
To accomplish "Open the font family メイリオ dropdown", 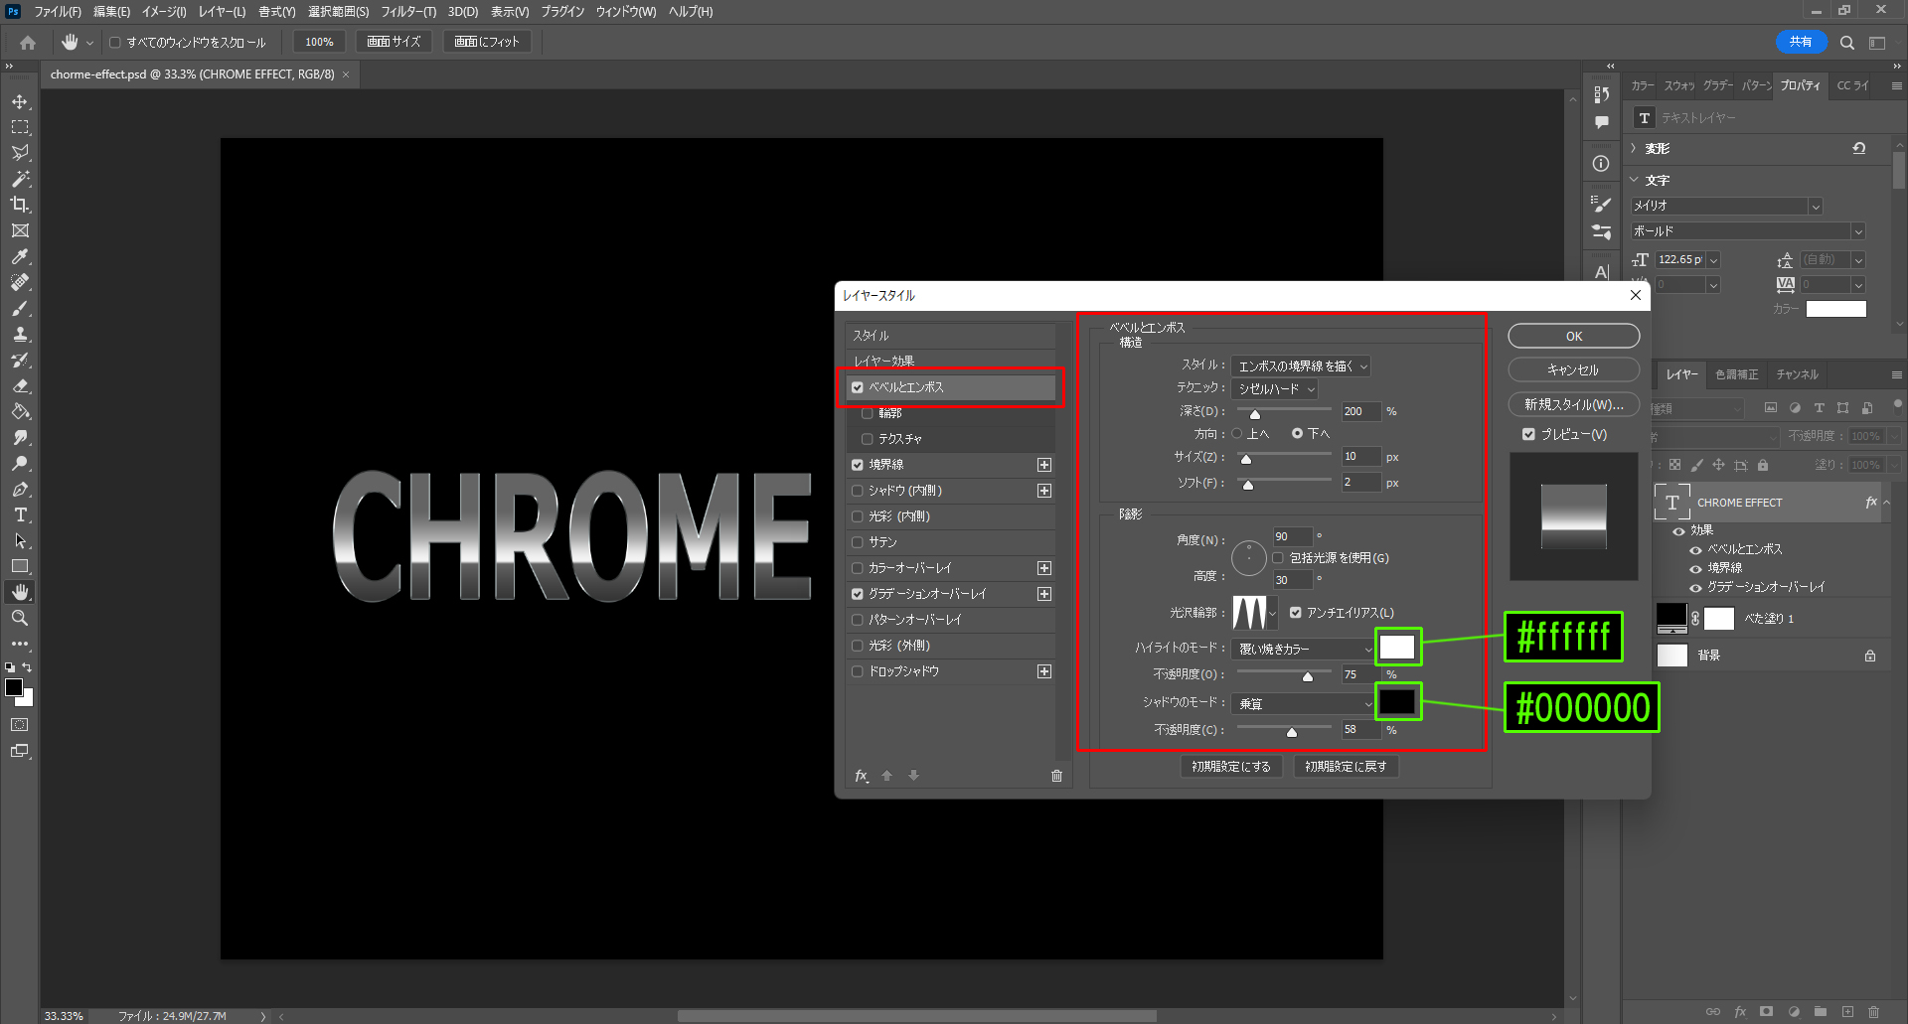I will click(1726, 206).
